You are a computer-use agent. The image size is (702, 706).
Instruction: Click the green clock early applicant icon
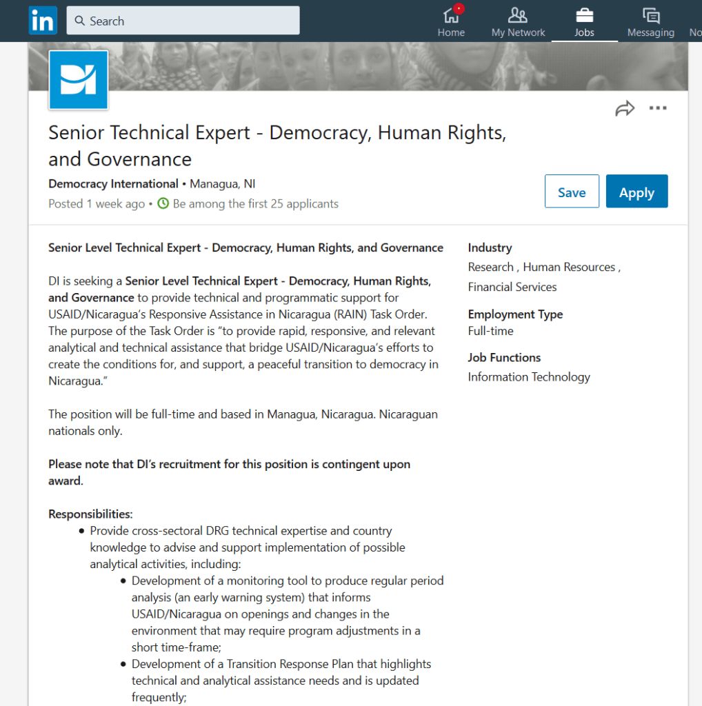(163, 203)
